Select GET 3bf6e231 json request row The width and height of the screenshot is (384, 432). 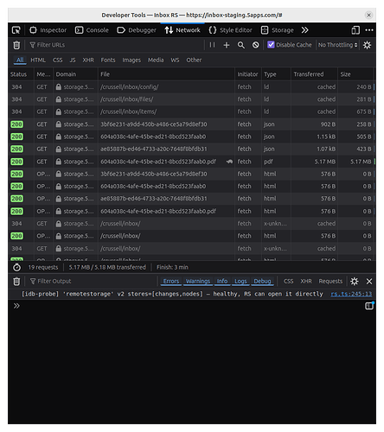click(192, 124)
